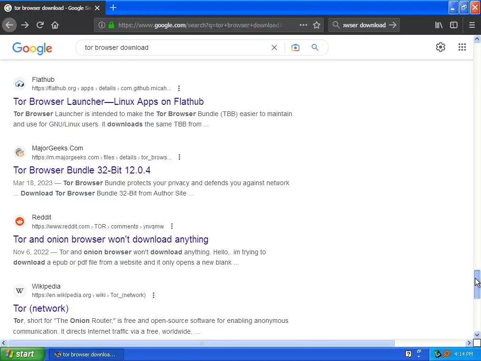Click the Google logo
481x361 pixels.
coord(32,48)
